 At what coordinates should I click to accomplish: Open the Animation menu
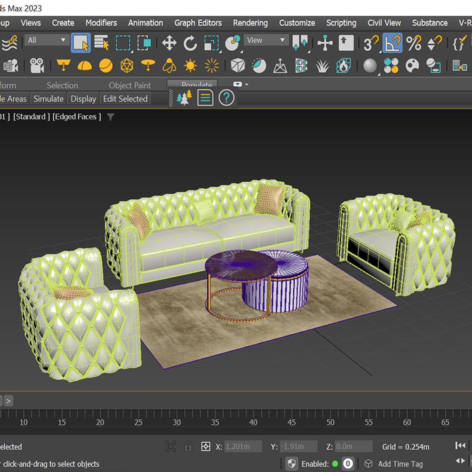pos(146,23)
